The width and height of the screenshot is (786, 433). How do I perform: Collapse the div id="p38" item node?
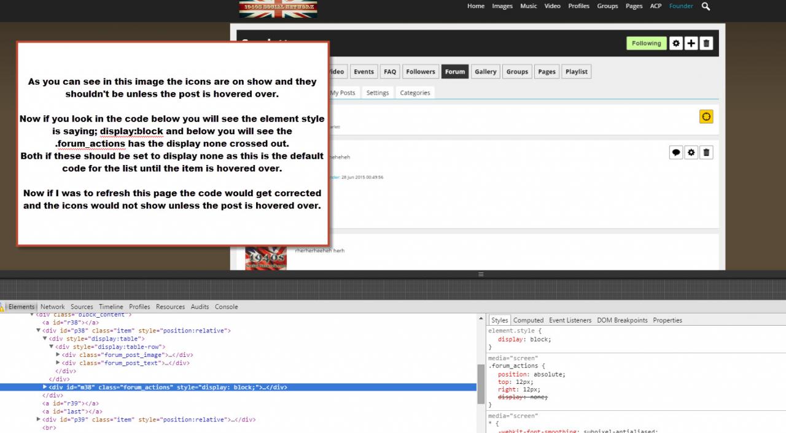coord(39,331)
